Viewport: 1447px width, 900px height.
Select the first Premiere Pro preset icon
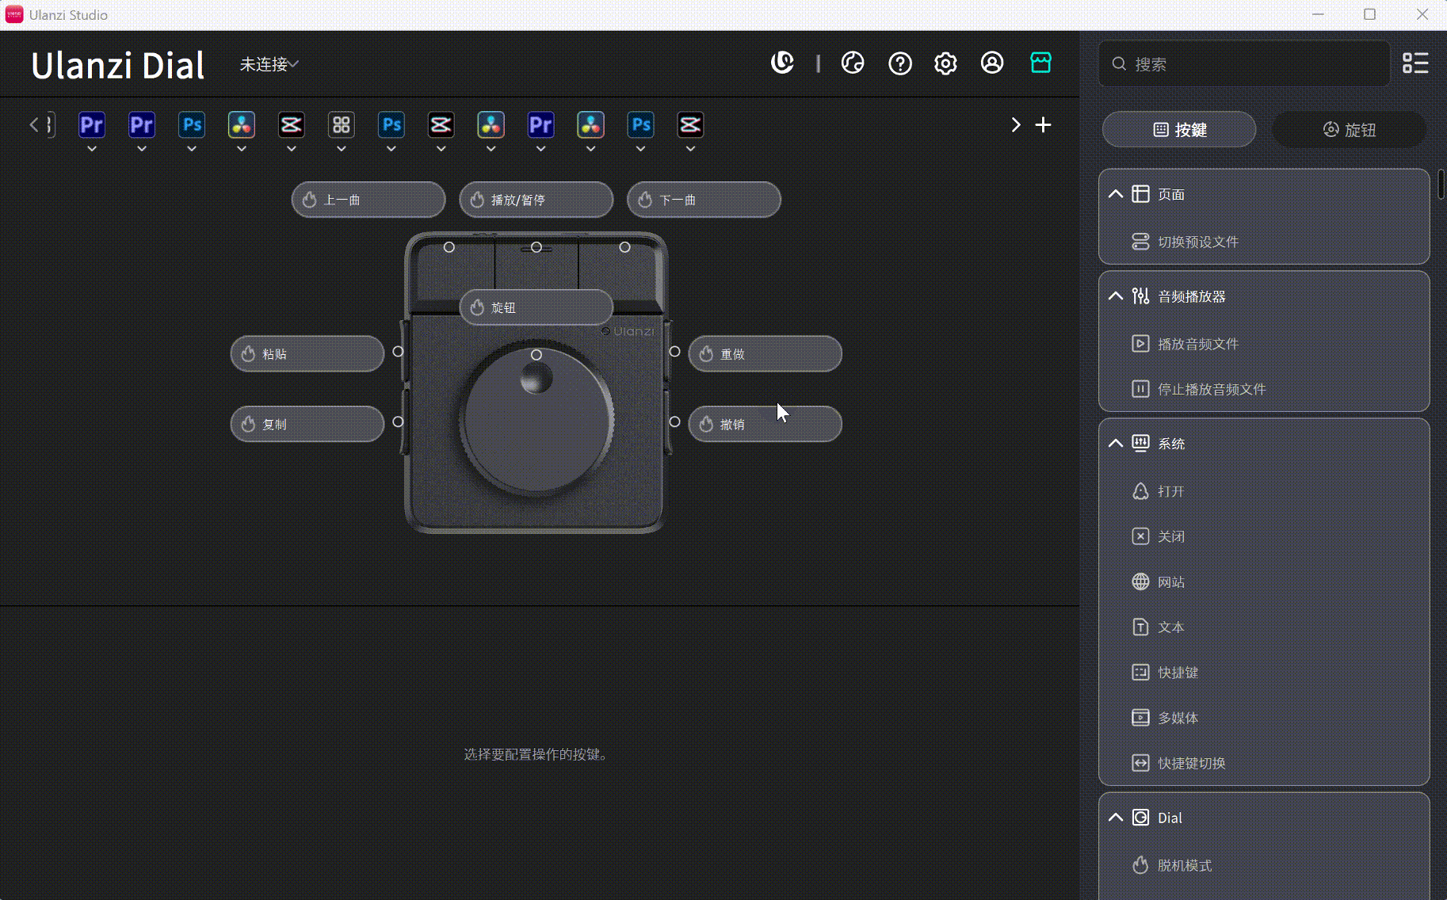(x=91, y=124)
